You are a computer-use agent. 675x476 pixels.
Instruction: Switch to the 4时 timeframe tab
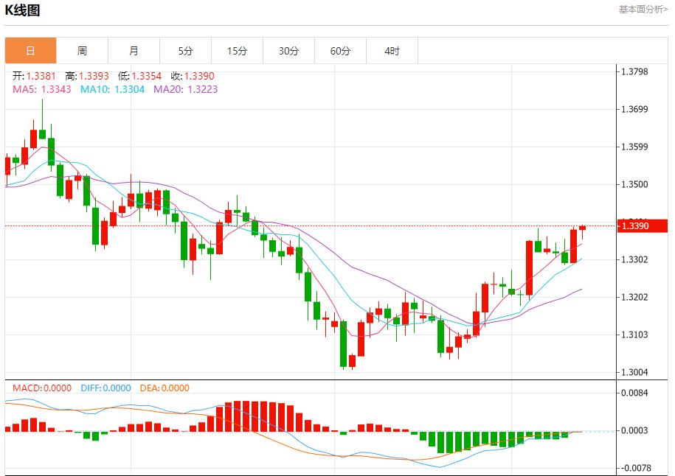pyautogui.click(x=392, y=51)
